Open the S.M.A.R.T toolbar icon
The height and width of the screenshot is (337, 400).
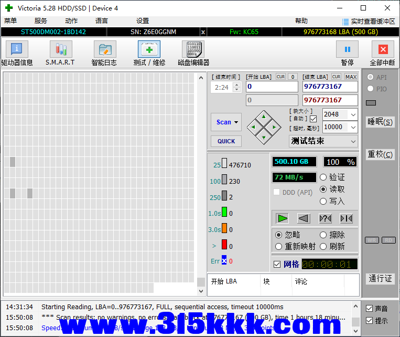(x=61, y=50)
